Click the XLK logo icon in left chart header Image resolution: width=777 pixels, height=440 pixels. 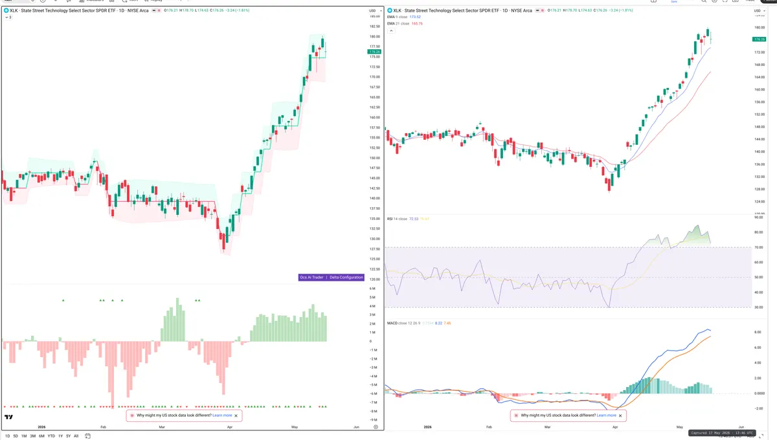6,11
